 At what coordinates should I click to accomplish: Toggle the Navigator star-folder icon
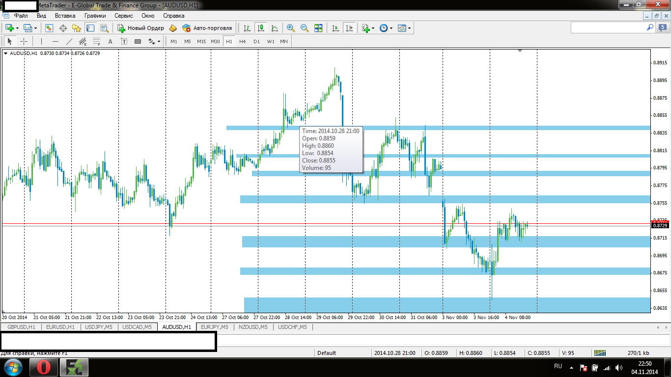(x=77, y=28)
